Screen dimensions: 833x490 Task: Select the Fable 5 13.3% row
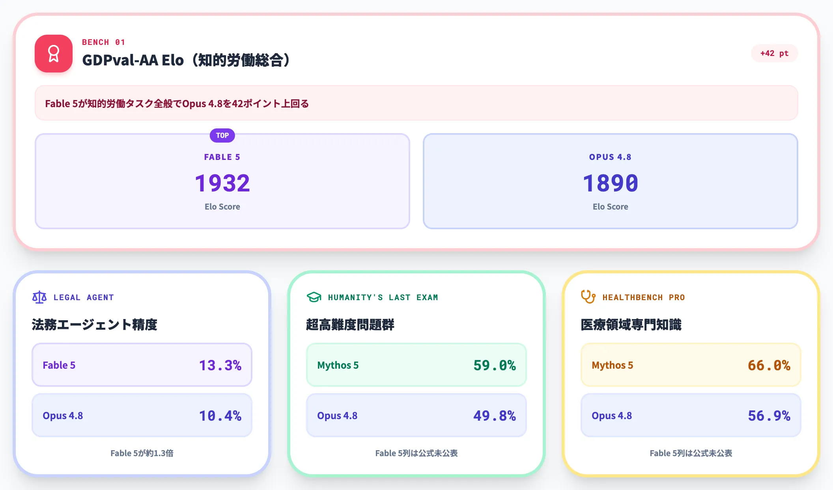(142, 365)
